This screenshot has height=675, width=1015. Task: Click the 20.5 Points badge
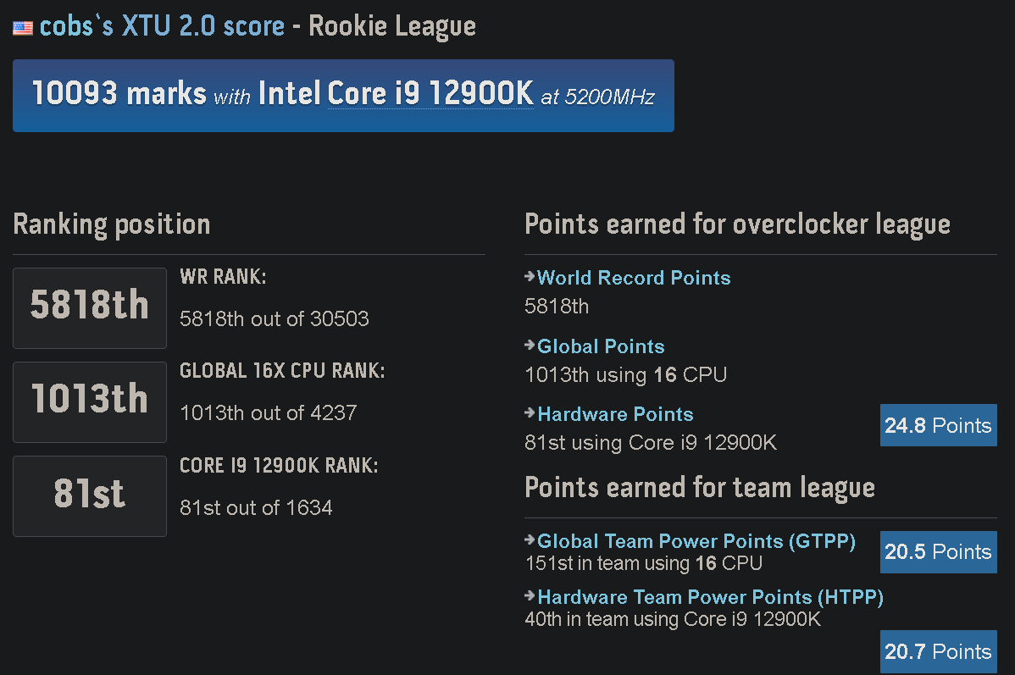tap(938, 552)
